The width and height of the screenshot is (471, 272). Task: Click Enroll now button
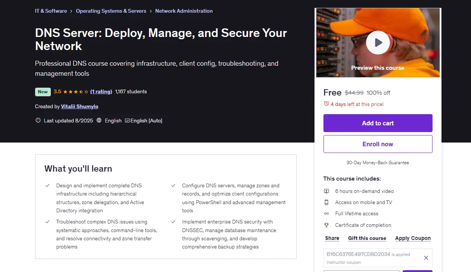click(378, 144)
